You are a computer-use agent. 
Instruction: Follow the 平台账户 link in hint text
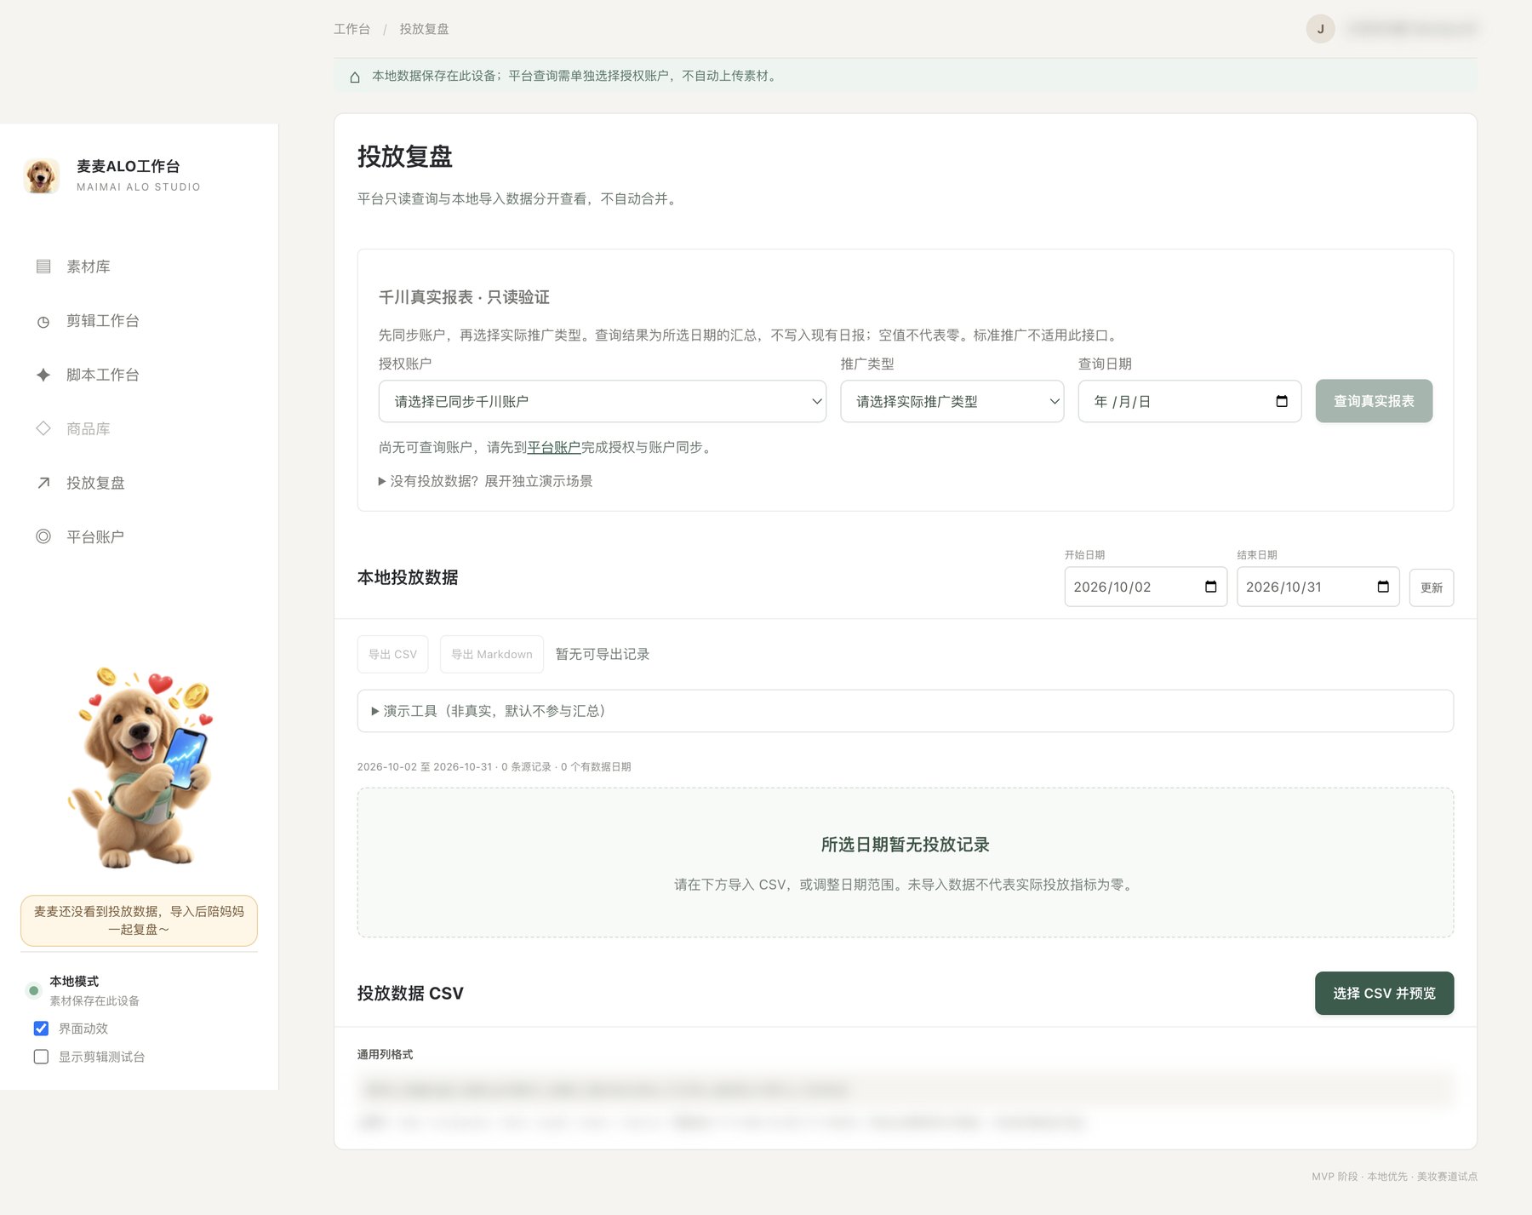point(554,447)
